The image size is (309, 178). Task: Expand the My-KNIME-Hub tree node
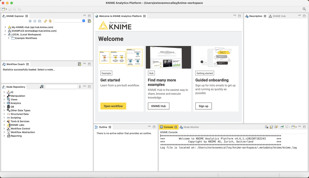click(5, 27)
